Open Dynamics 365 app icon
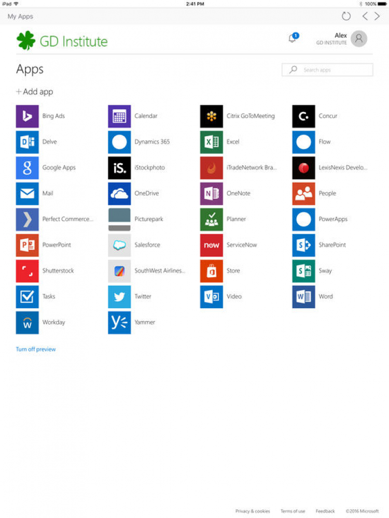This screenshot has height=518, width=389. coord(119,142)
